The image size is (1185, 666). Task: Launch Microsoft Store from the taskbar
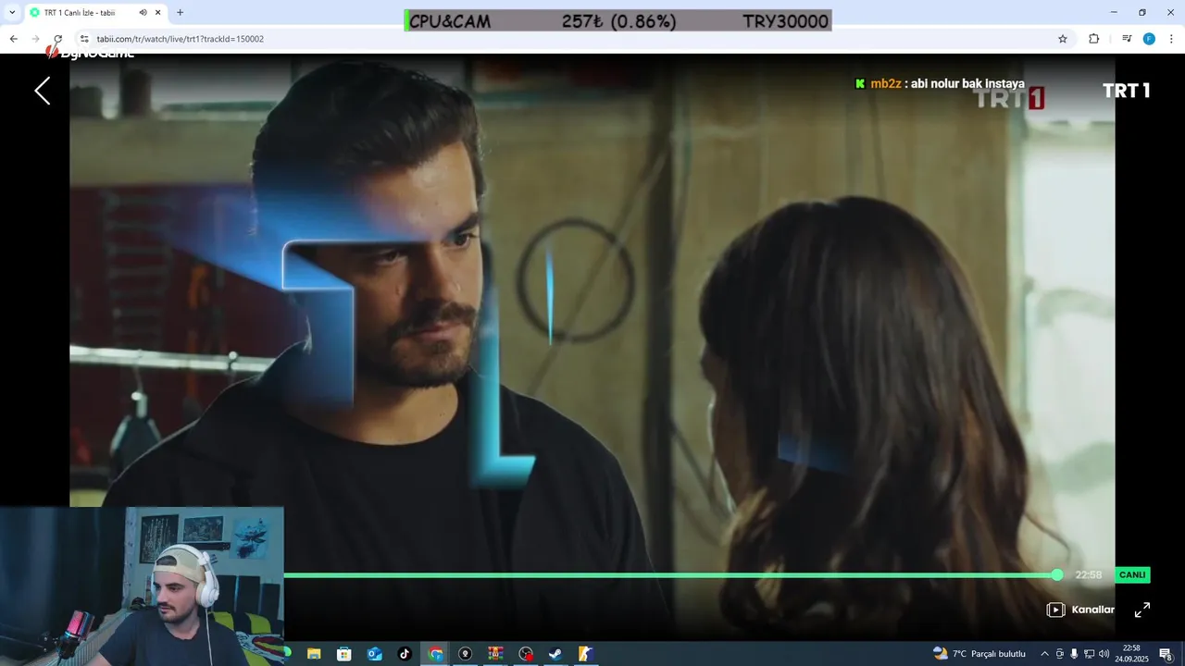[343, 654]
